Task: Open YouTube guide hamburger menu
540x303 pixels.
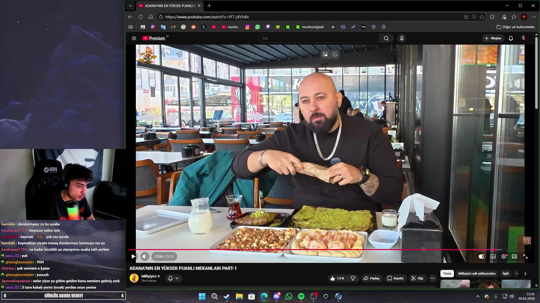Action: (x=134, y=38)
